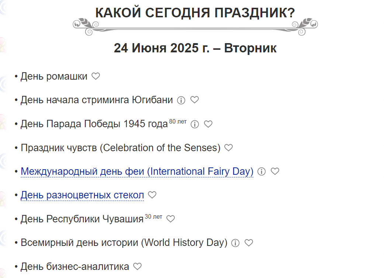Open info icon for День начала стриминга Югибани
The width and height of the screenshot is (384, 278).
point(181,100)
